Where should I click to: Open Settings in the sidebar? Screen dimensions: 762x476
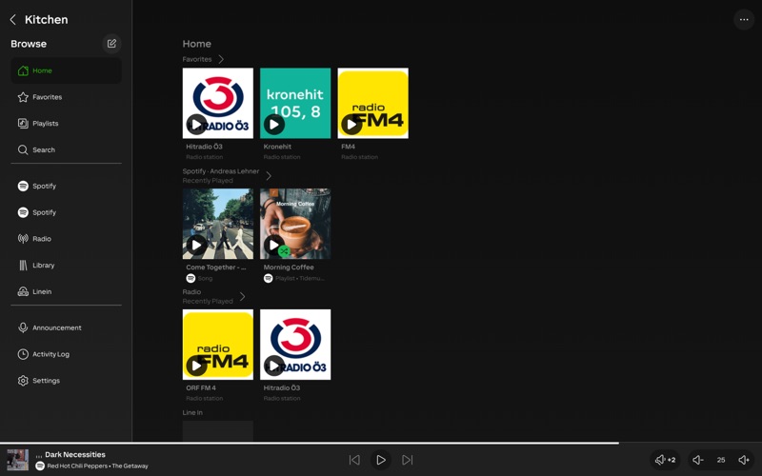click(66, 380)
